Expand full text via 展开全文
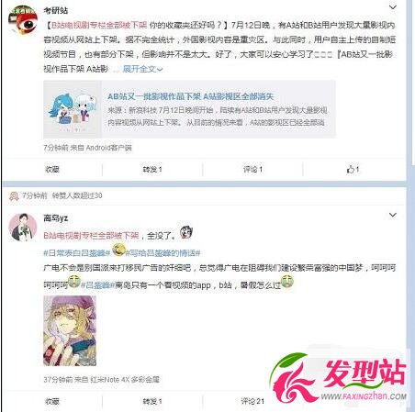Viewport: 415px width, 412px height. tap(142, 69)
